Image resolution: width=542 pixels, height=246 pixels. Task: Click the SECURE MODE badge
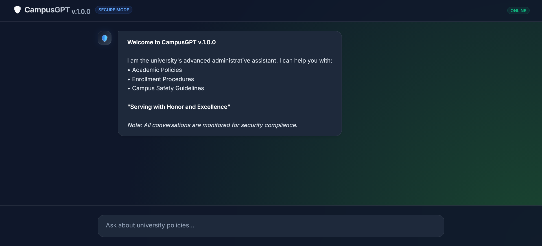[114, 10]
